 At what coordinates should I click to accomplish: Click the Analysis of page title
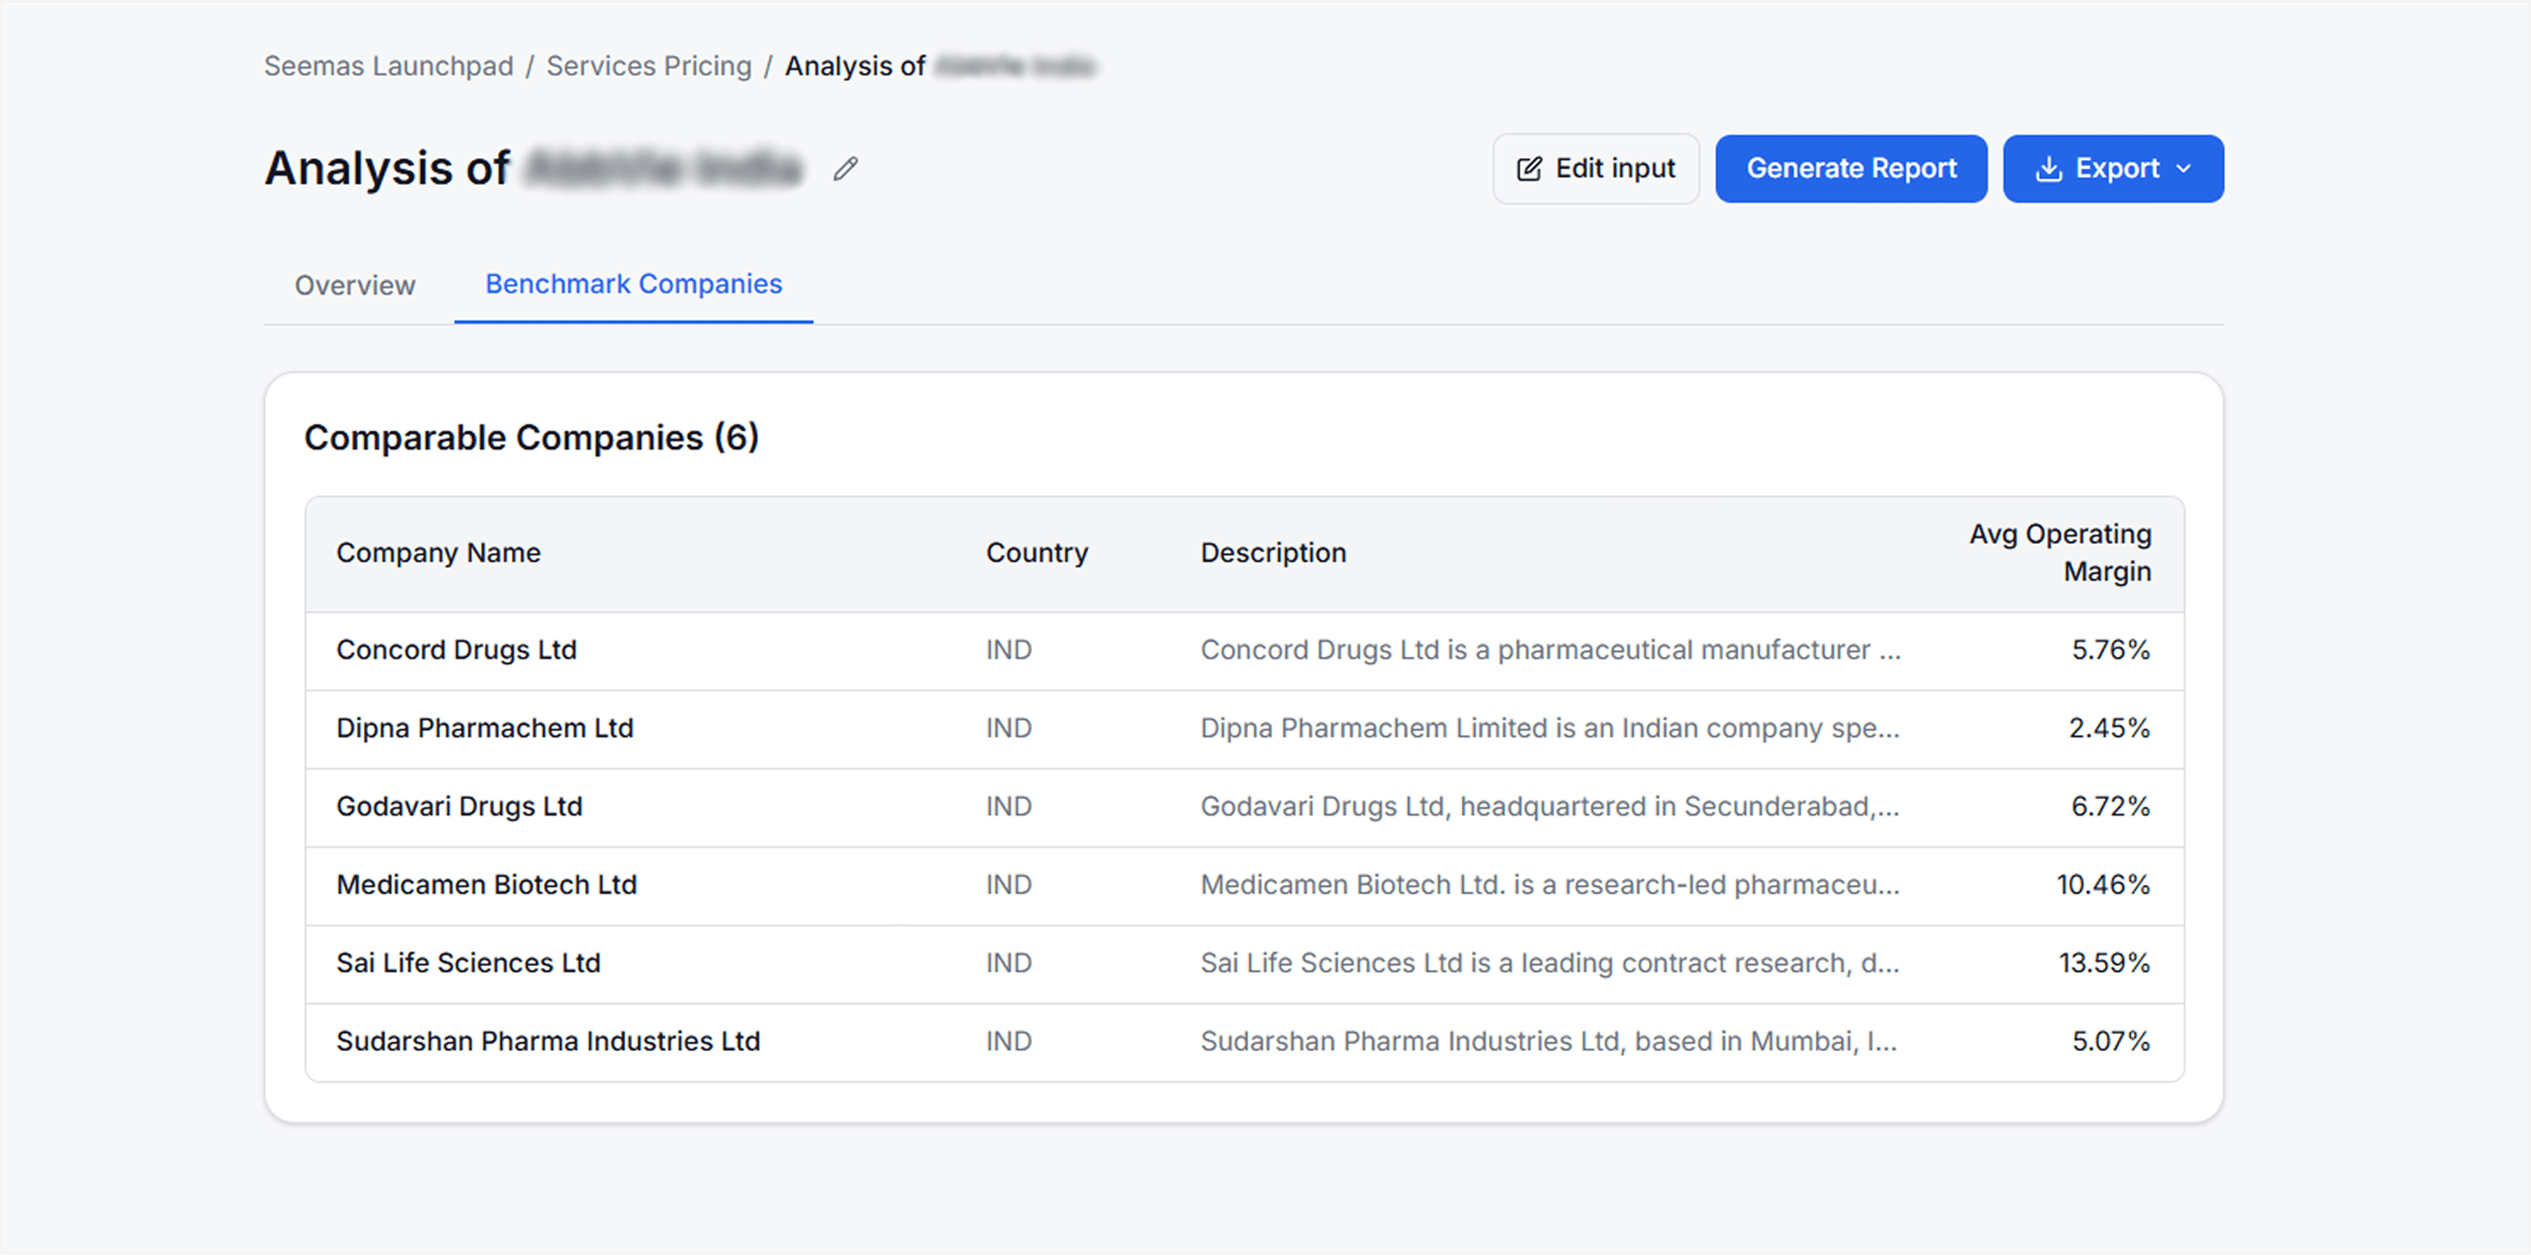[x=534, y=168]
